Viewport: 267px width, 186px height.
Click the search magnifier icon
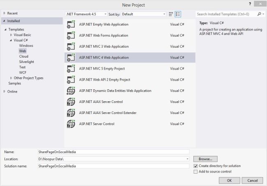coord(259,14)
